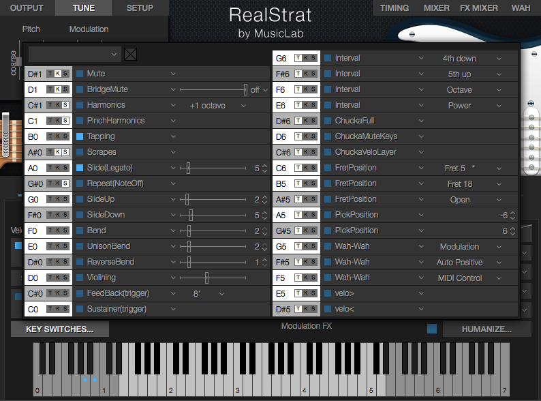Click T mode button on A0 row

click(50, 168)
